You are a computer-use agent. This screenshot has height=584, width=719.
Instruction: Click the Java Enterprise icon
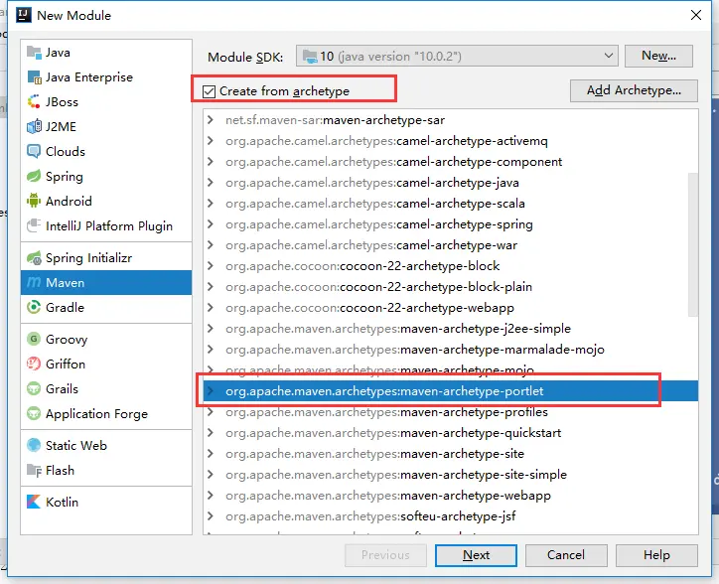click(34, 77)
